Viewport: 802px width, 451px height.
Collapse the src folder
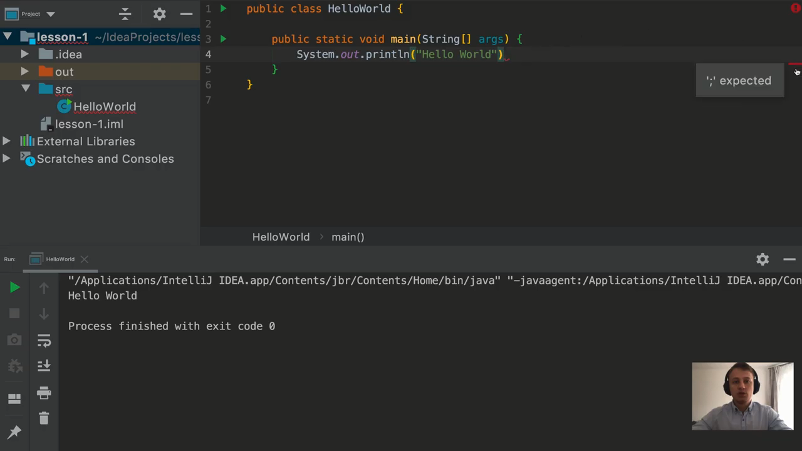pos(25,89)
